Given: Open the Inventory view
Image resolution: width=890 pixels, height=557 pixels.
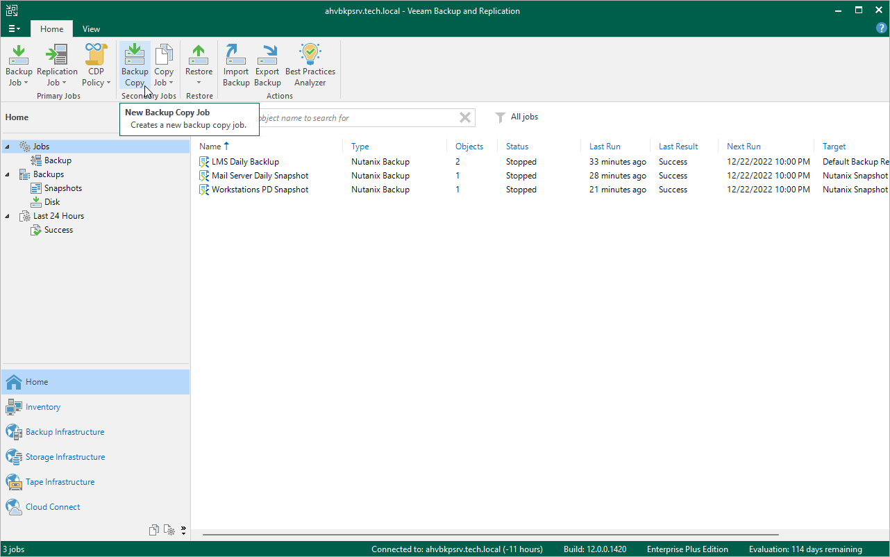Looking at the screenshot, I should [x=95, y=407].
